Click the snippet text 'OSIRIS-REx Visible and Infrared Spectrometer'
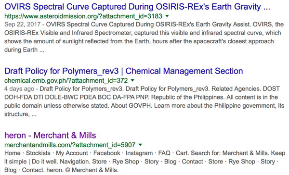289x175 pixels. pos(68,33)
